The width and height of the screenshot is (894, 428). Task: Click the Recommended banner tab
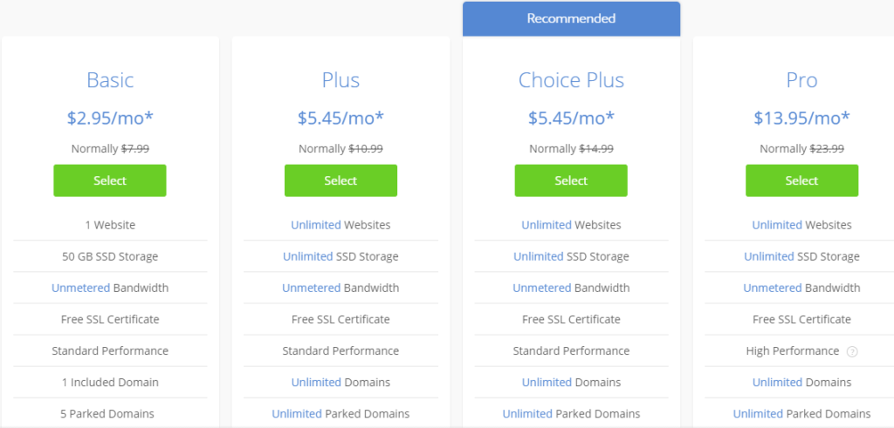click(x=571, y=18)
